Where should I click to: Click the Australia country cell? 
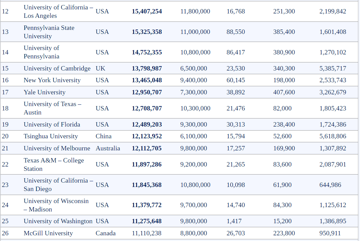coord(108,148)
